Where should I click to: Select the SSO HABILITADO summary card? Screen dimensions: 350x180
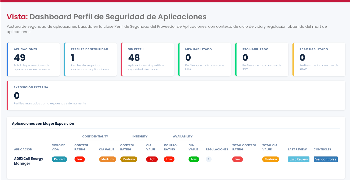[x=262, y=59]
